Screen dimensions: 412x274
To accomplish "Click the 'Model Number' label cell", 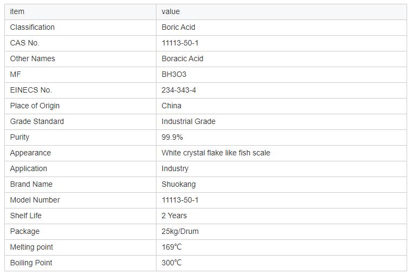I will (x=35, y=200).
